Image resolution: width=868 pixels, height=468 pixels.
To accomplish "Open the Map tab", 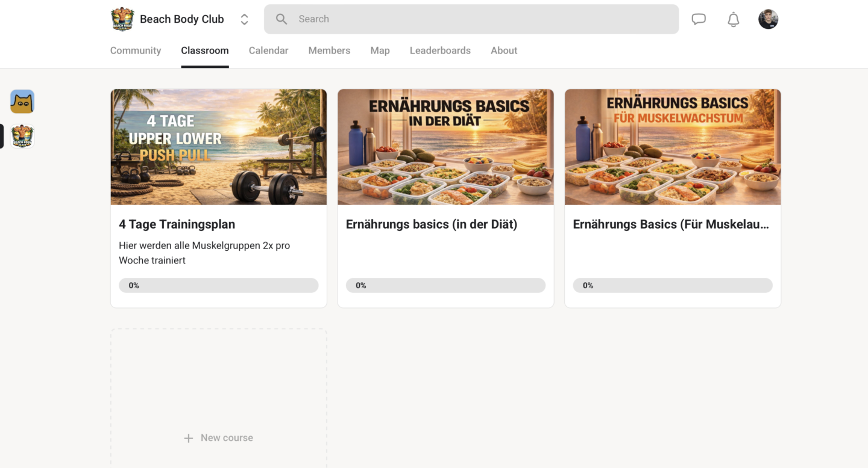I will 380,51.
